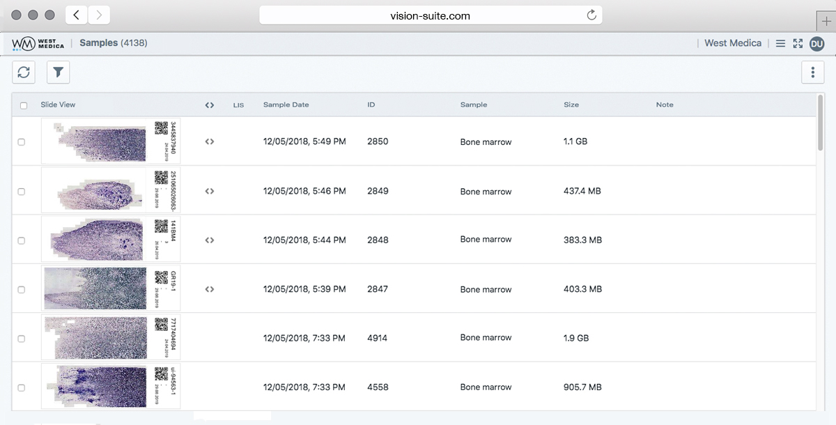Open slide thumbnail for sample 2850
836x425 pixels.
pos(111,141)
